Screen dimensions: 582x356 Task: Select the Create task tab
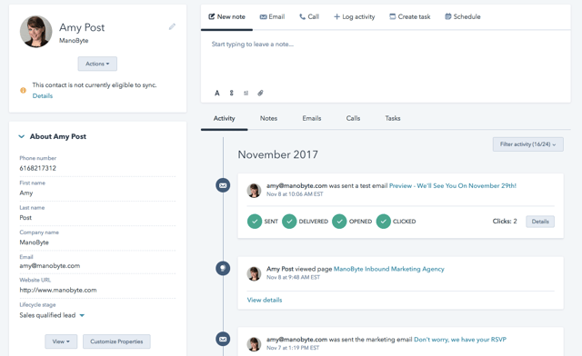click(x=410, y=16)
